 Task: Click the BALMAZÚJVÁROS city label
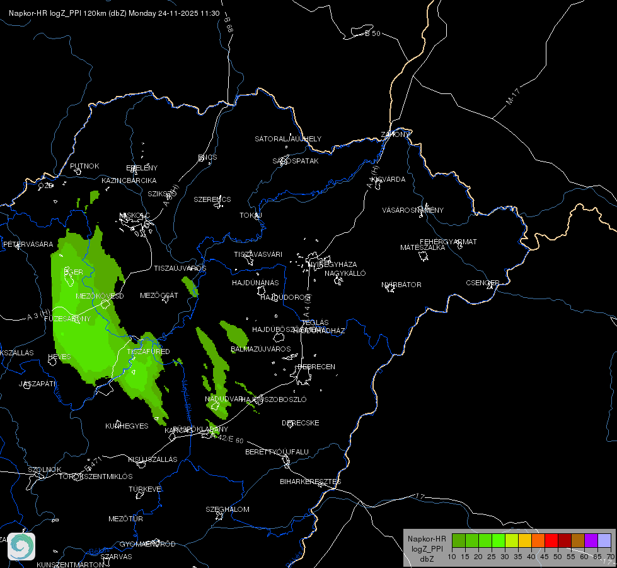(260, 349)
